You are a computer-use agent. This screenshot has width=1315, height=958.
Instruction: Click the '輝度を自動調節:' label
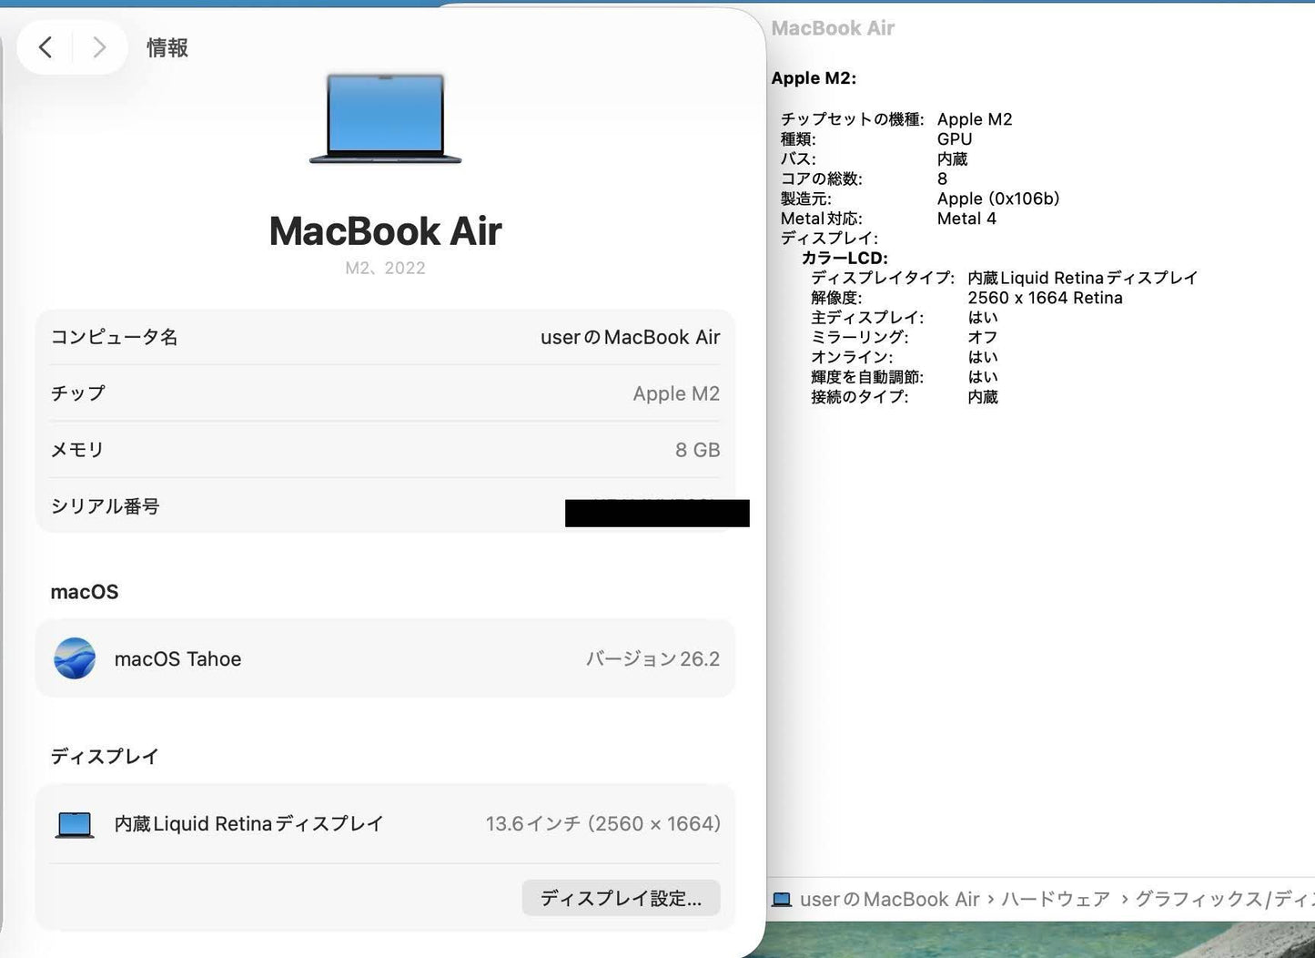pyautogui.click(x=867, y=377)
